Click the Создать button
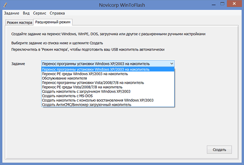Screen dimensions: 244x165 point(219,150)
